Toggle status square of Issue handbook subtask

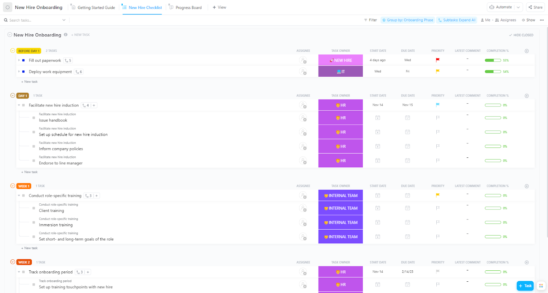(x=34, y=118)
